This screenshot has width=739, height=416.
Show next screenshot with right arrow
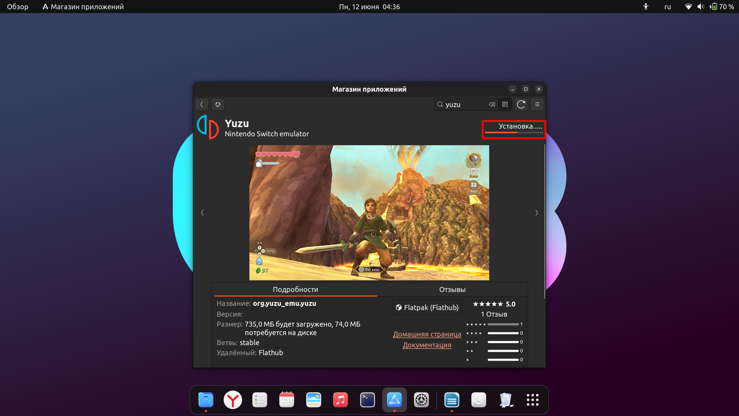coord(537,213)
